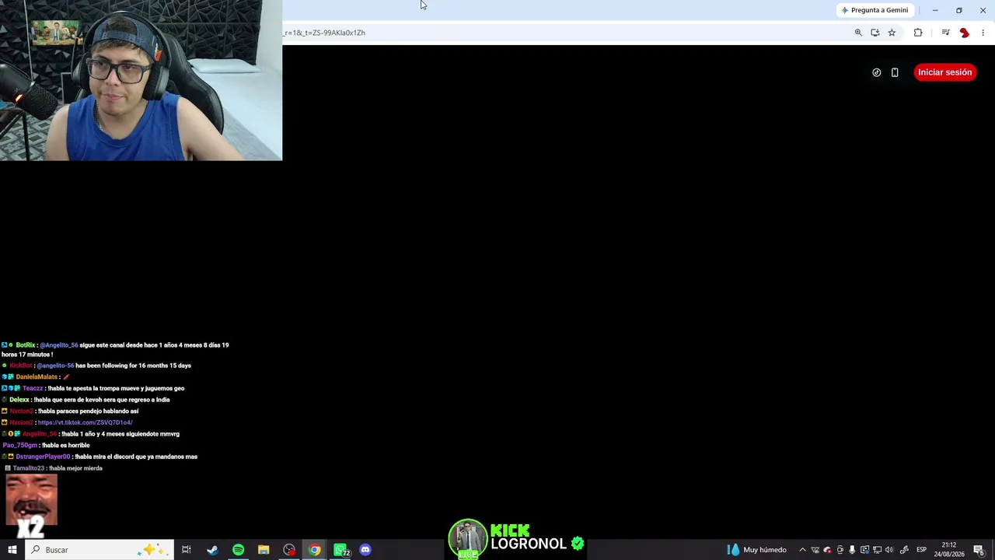Switch the ESP input language indicator
The height and width of the screenshot is (560, 995).
click(921, 550)
